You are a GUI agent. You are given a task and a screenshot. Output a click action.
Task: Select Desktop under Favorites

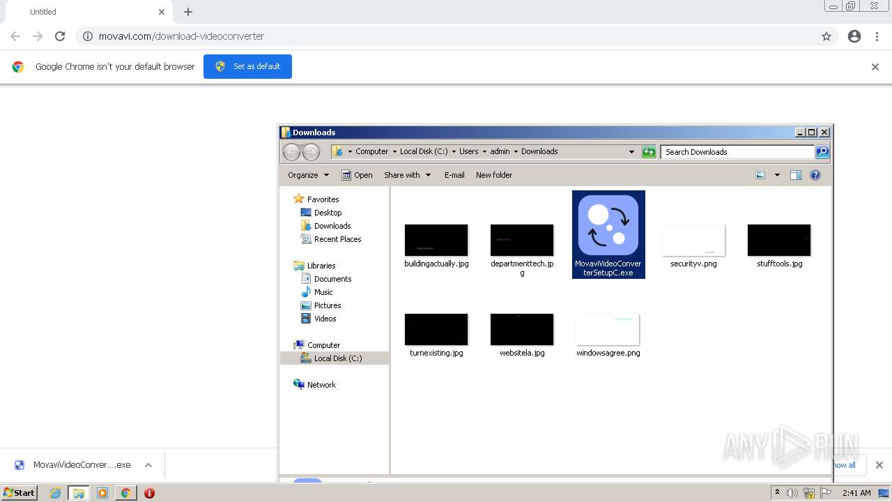pyautogui.click(x=328, y=213)
